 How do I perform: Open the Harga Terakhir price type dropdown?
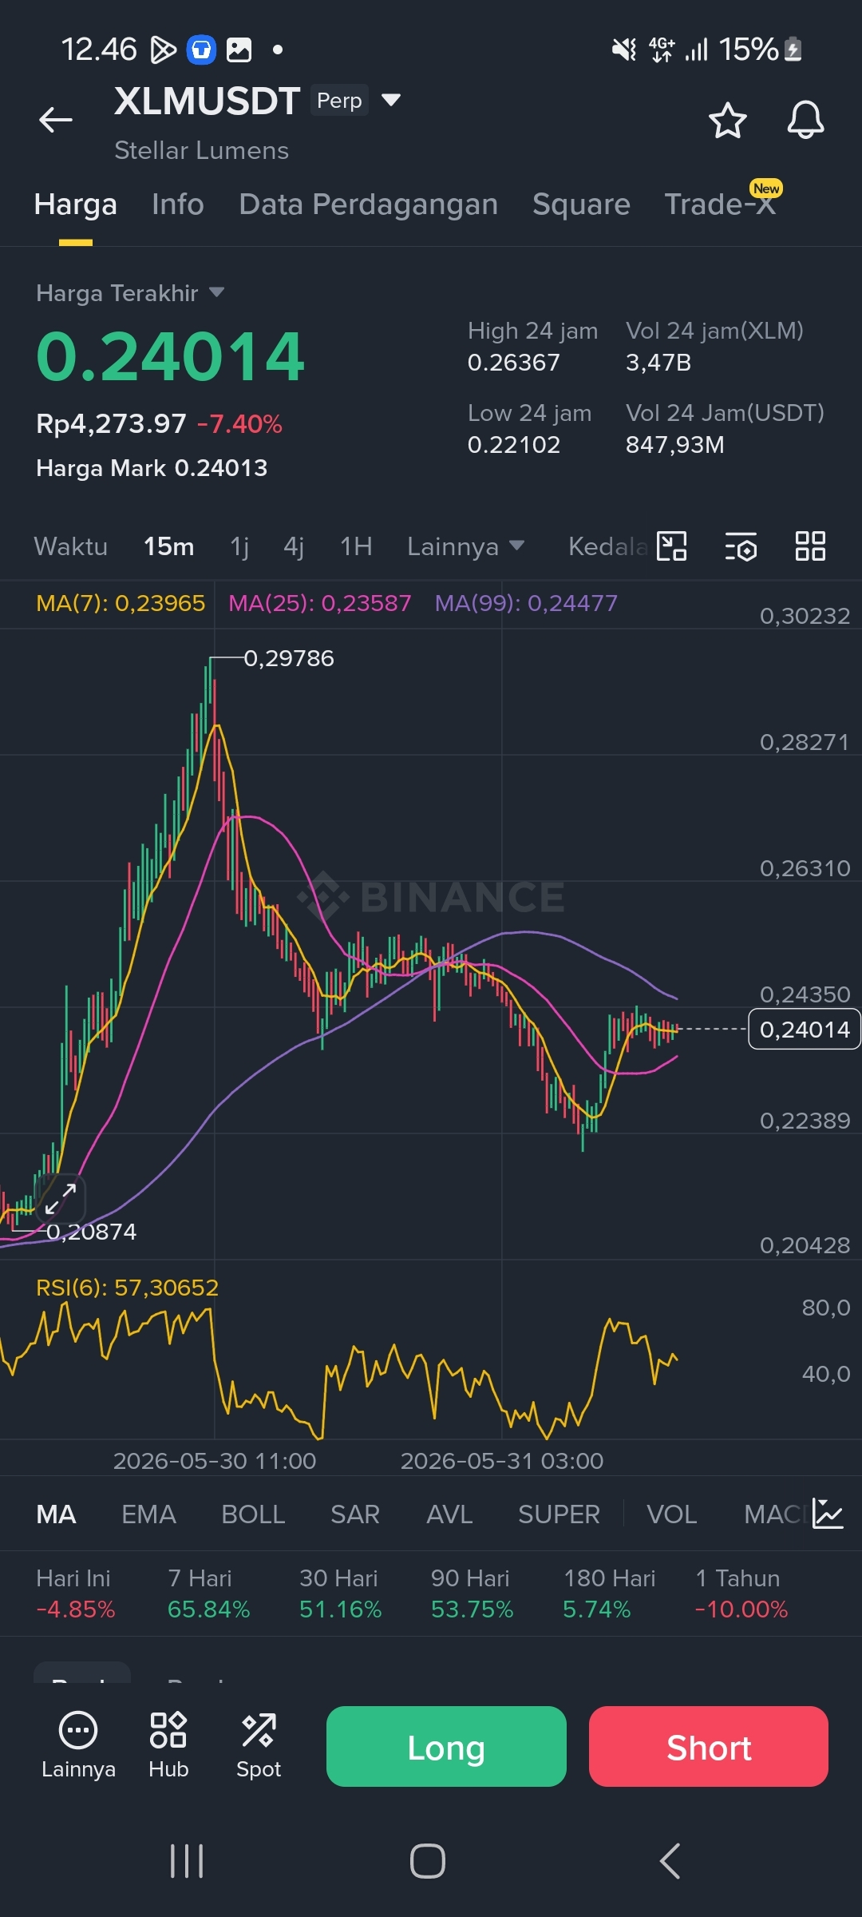click(x=130, y=293)
